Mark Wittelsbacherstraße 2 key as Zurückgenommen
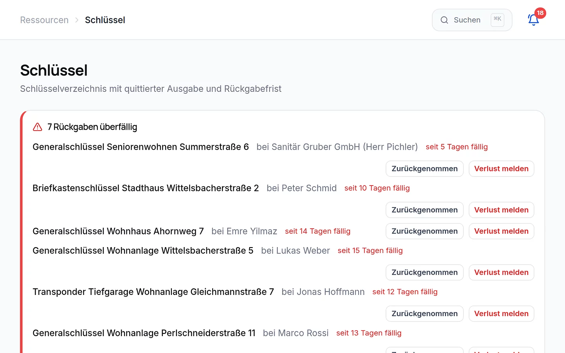Screen dimensions: 565x353 [x=425, y=210]
